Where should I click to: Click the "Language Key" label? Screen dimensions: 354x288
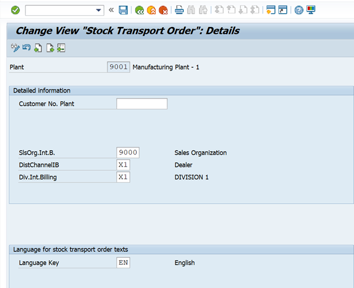pyautogui.click(x=39, y=263)
